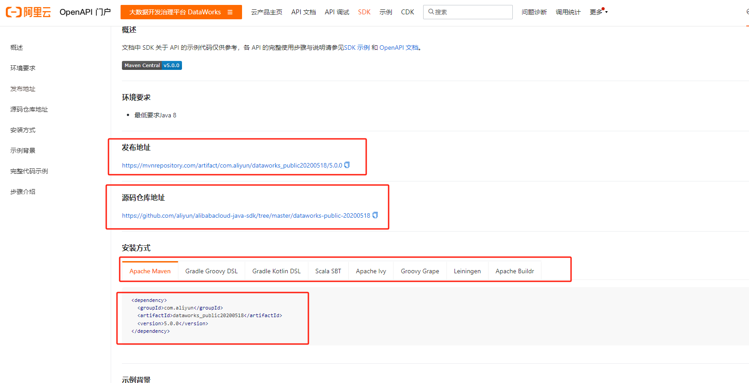Open the DataWorks product menu icon
Viewport: 749px width, 383px height.
click(x=230, y=12)
